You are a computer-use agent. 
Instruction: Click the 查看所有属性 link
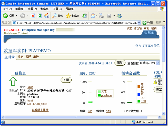[40, 110]
